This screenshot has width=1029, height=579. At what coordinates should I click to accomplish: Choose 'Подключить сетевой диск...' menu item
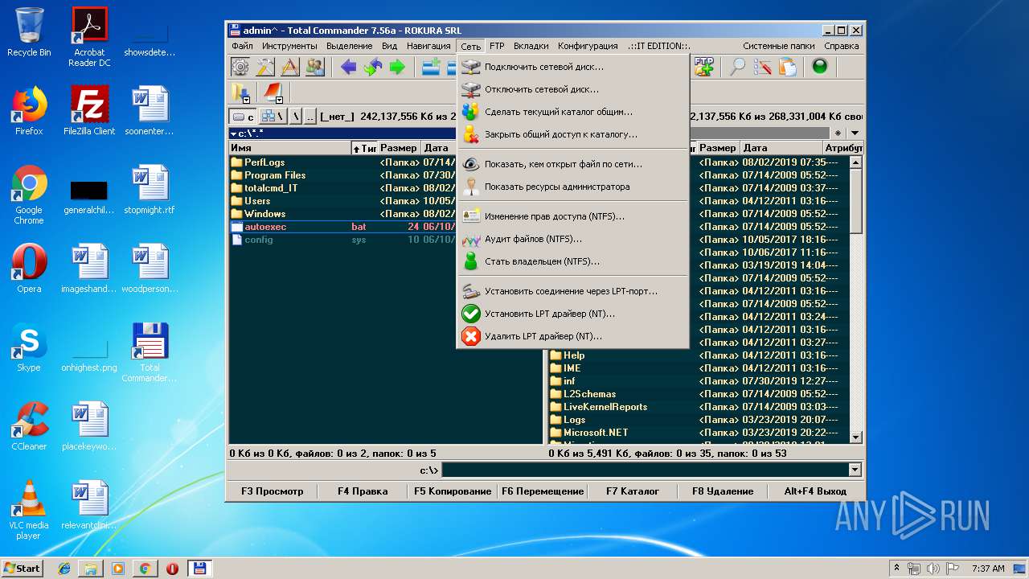pyautogui.click(x=573, y=67)
